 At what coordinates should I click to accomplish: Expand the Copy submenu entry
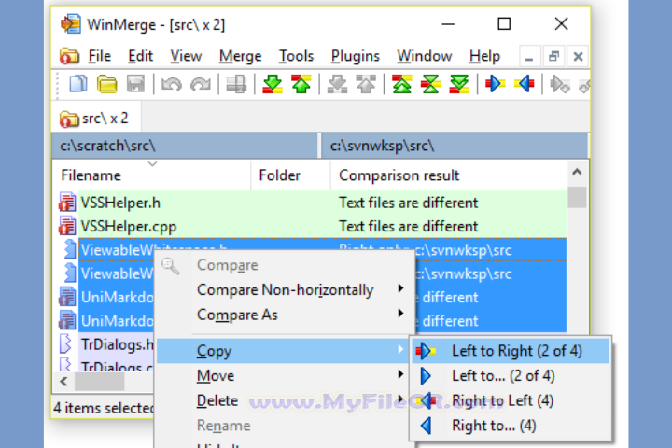pyautogui.click(x=282, y=351)
